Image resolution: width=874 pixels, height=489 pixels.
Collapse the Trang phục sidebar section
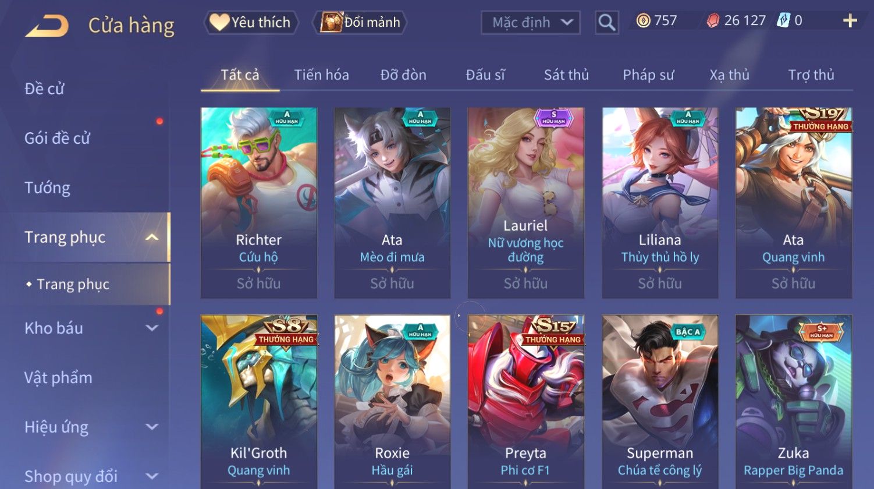pyautogui.click(x=152, y=238)
